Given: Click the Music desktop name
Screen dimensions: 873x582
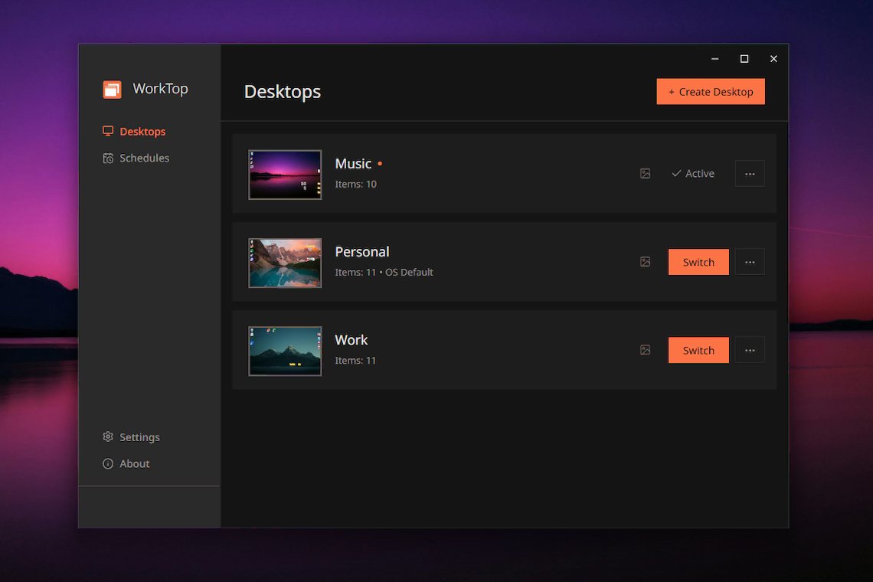Looking at the screenshot, I should tap(353, 164).
